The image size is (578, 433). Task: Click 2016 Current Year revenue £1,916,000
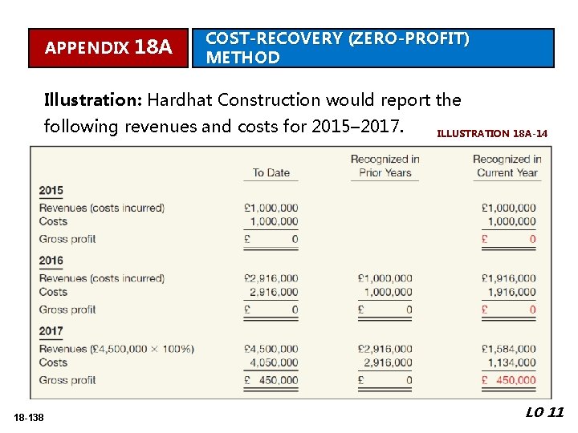click(x=509, y=278)
